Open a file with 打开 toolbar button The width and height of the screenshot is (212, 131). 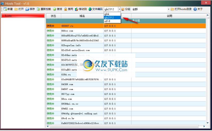19,9
